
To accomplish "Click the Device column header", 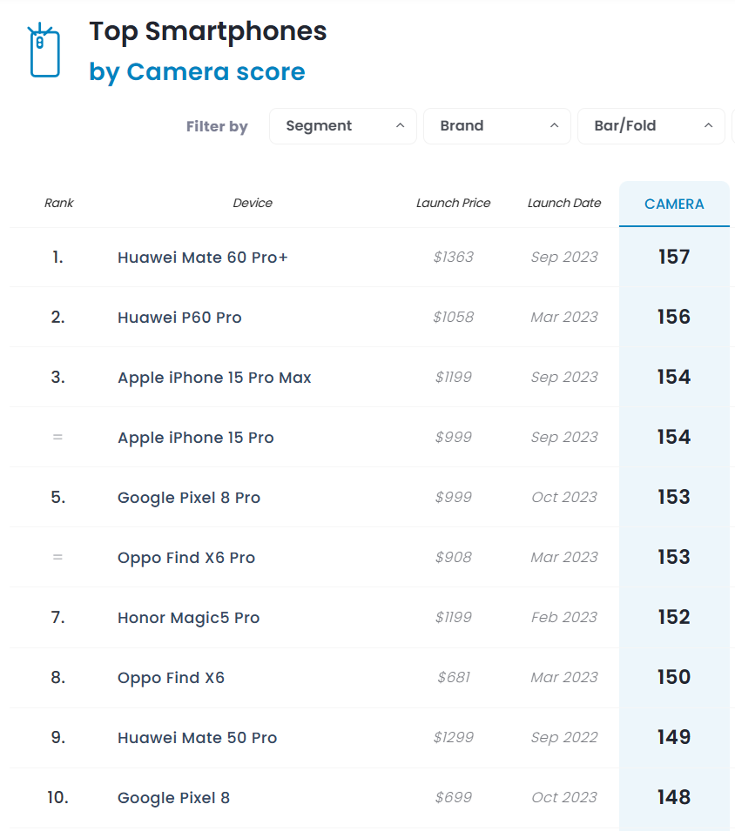I will tap(253, 203).
